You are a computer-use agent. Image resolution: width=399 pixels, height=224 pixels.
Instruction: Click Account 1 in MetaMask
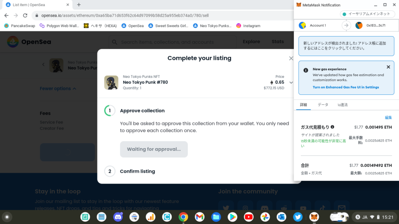pos(313,25)
